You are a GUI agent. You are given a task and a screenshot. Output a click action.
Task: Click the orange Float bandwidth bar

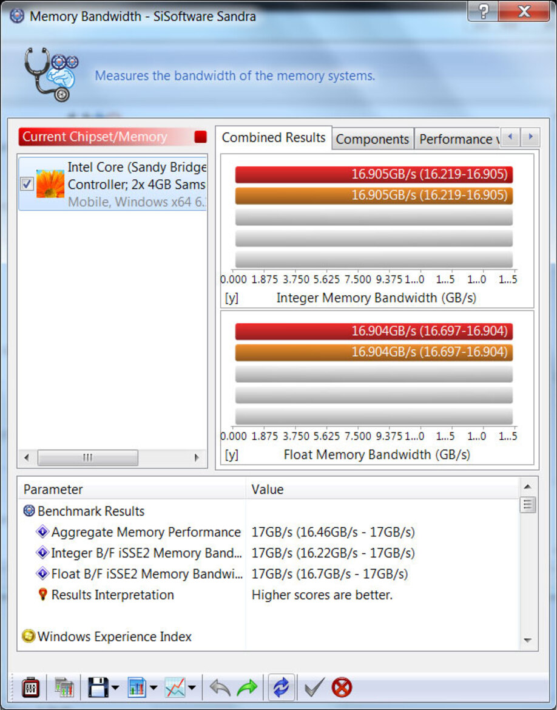[x=374, y=352]
